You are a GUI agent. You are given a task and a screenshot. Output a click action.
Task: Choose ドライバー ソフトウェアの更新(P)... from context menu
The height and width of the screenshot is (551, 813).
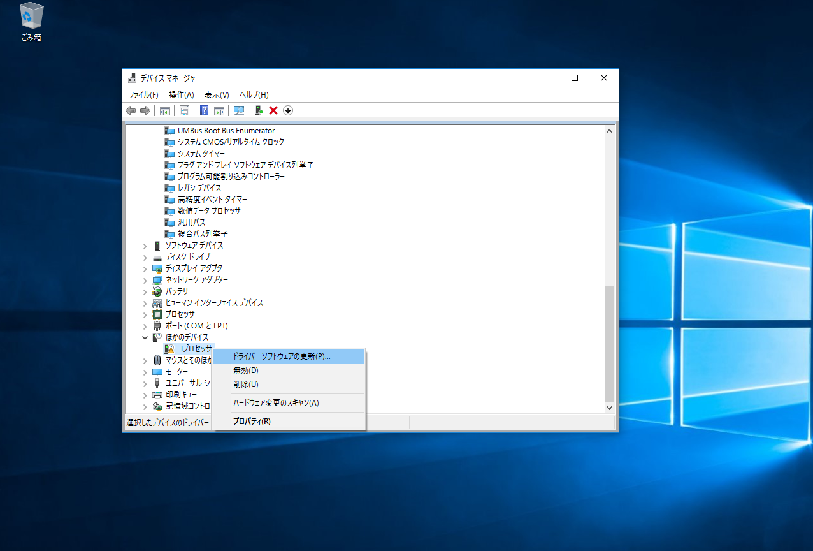(289, 356)
